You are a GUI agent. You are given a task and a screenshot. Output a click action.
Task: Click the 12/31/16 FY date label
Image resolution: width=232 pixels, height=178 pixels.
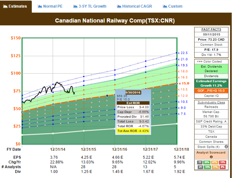point(120,149)
